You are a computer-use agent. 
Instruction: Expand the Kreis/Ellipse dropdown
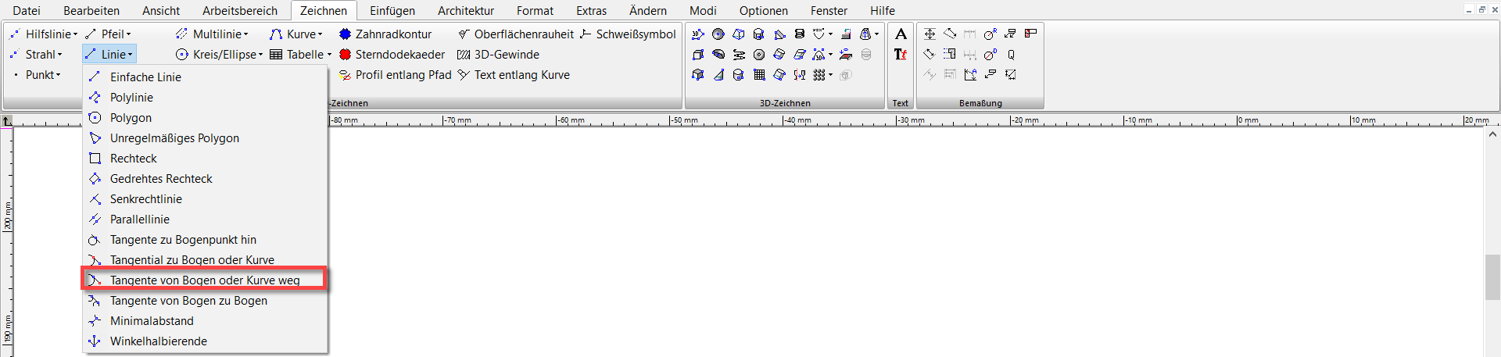pyautogui.click(x=261, y=55)
